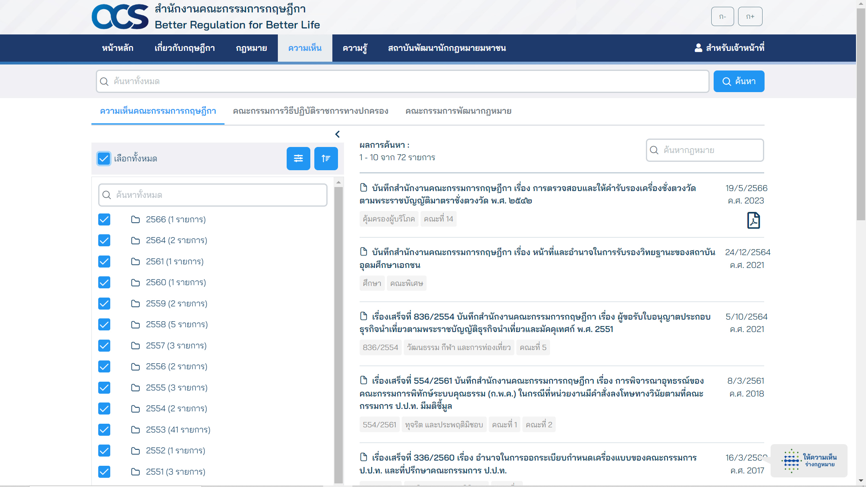The height and width of the screenshot is (487, 866).
Task: Open the PDF file icon for the first result
Action: point(753,220)
